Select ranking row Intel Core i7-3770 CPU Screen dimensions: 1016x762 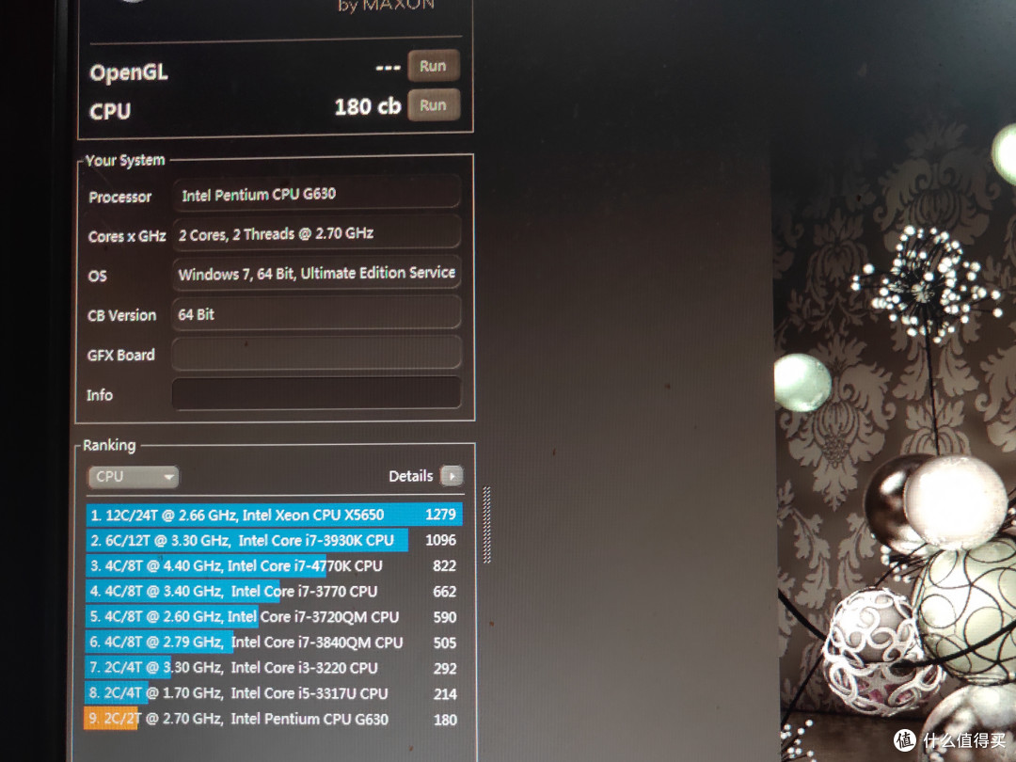274,591
